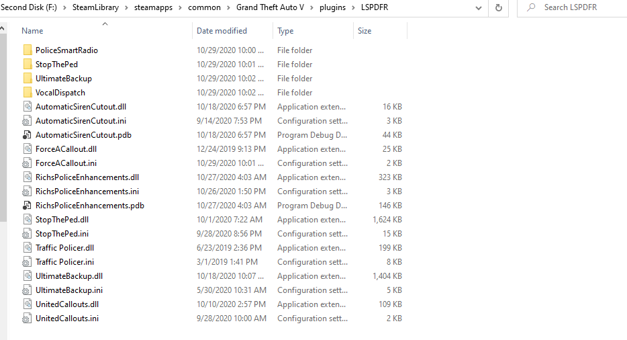Click the left navigation pane scrollbar
Viewport: 627px width, 340px height.
[x=3, y=134]
